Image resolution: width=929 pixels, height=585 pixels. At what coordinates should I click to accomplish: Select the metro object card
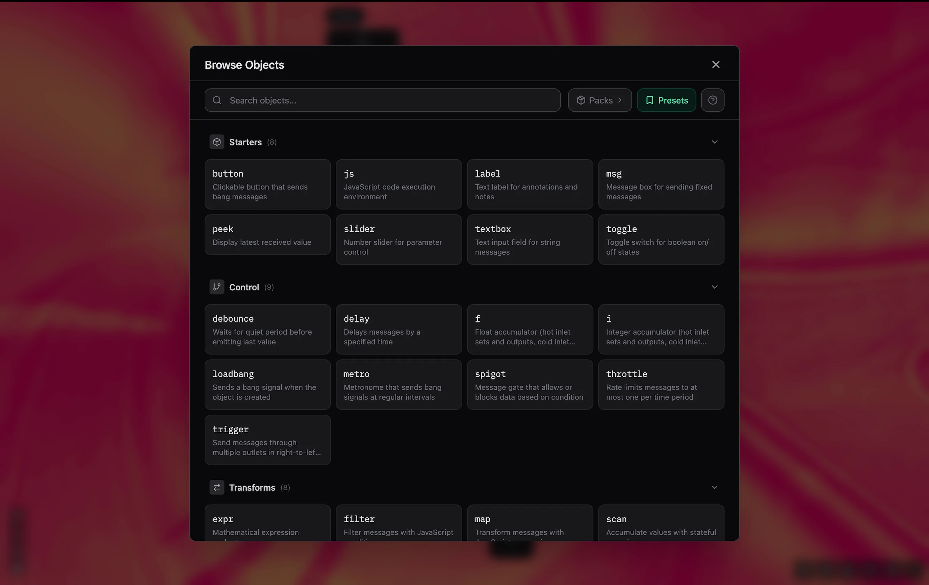click(x=398, y=384)
